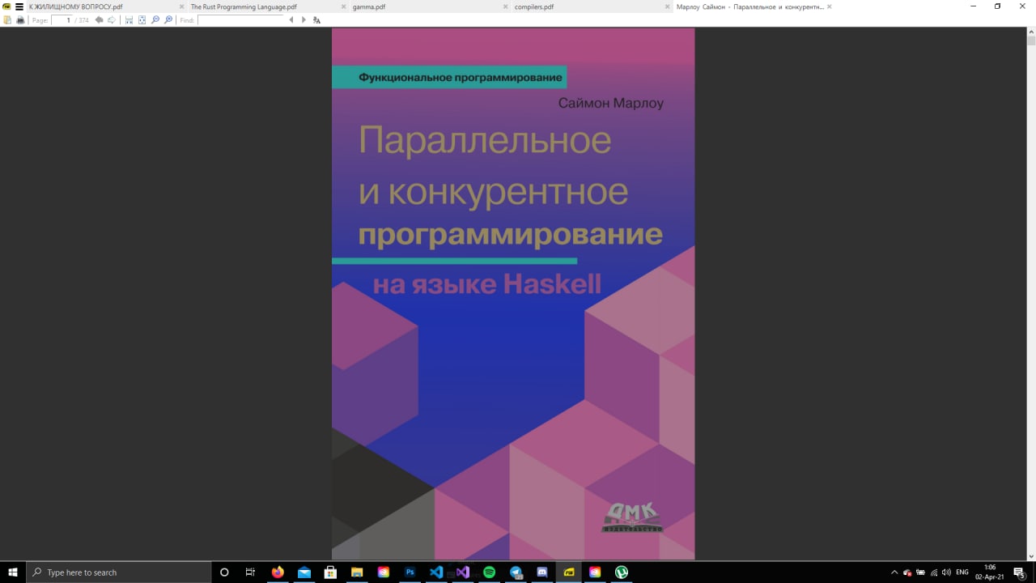This screenshot has width=1036, height=583.
Task: Click the Open file toolbar icon
Action: (x=7, y=20)
